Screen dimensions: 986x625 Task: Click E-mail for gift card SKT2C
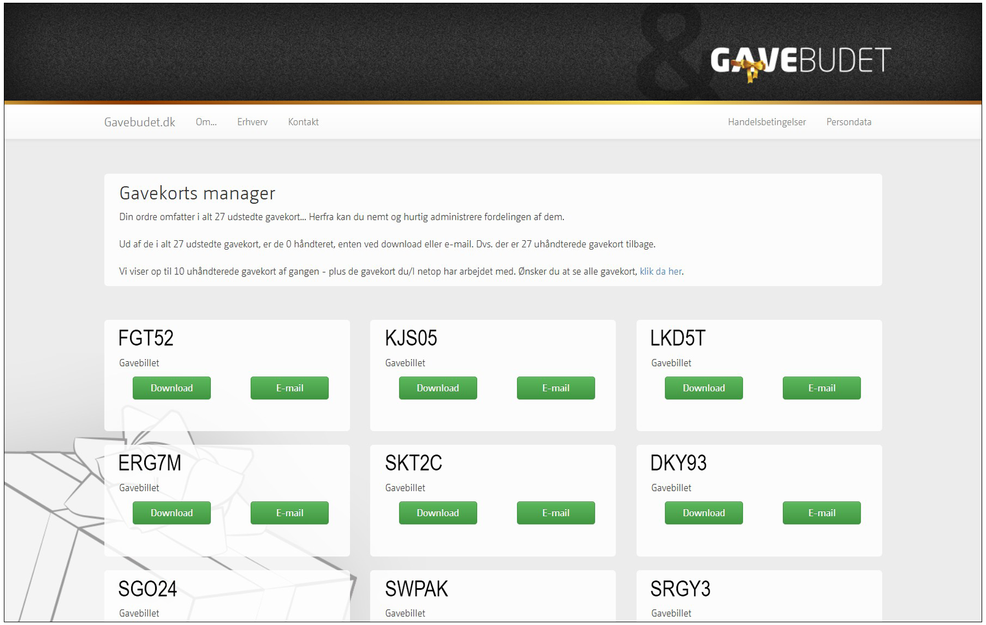(x=556, y=513)
